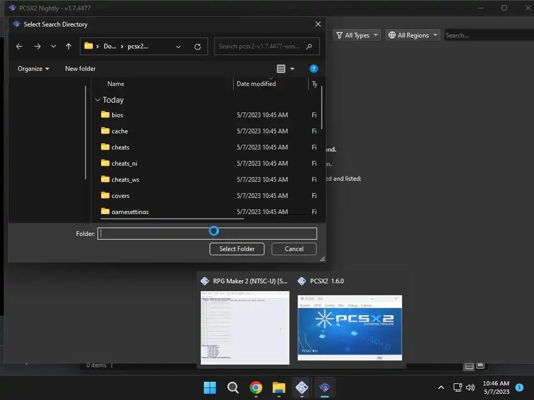Open the clock and calendar

pyautogui.click(x=496, y=387)
